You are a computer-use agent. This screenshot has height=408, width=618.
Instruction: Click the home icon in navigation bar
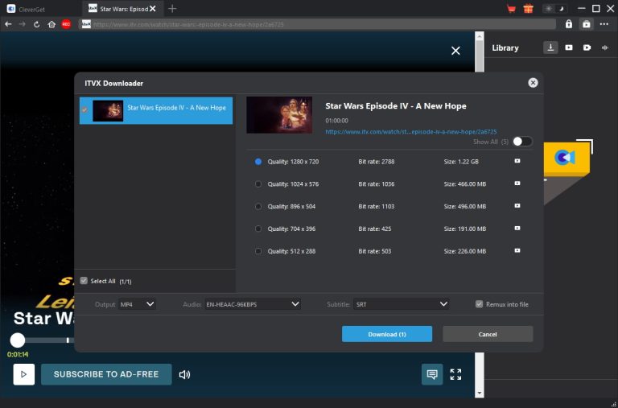pos(51,24)
